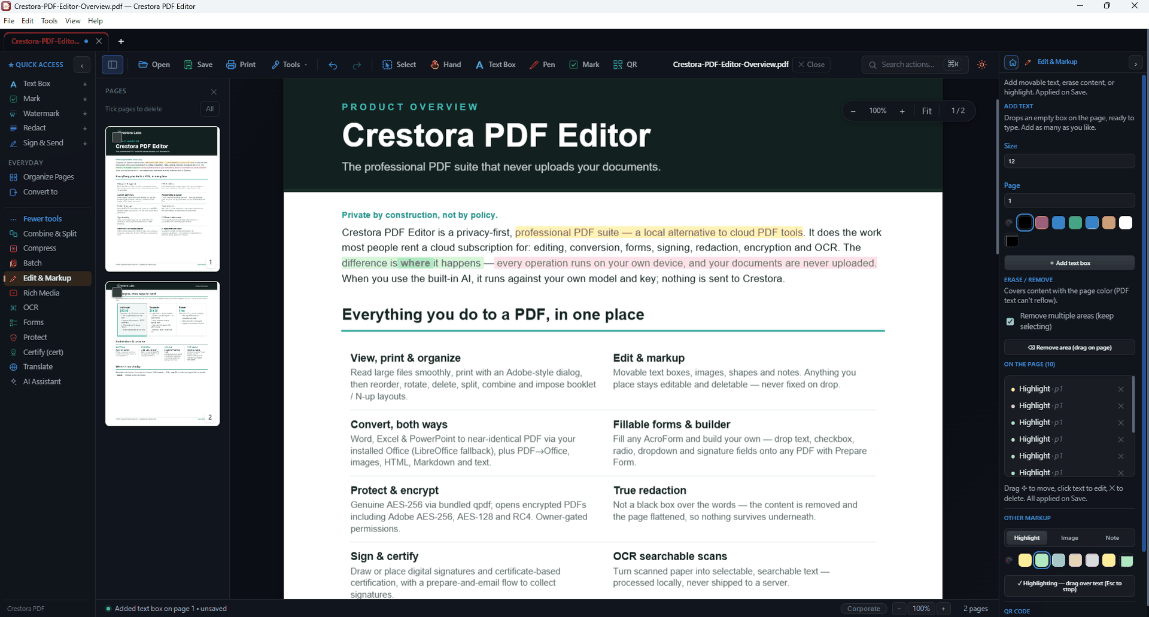The image size is (1149, 617).
Task: Open the QR tool in toolbar
Action: pos(625,65)
